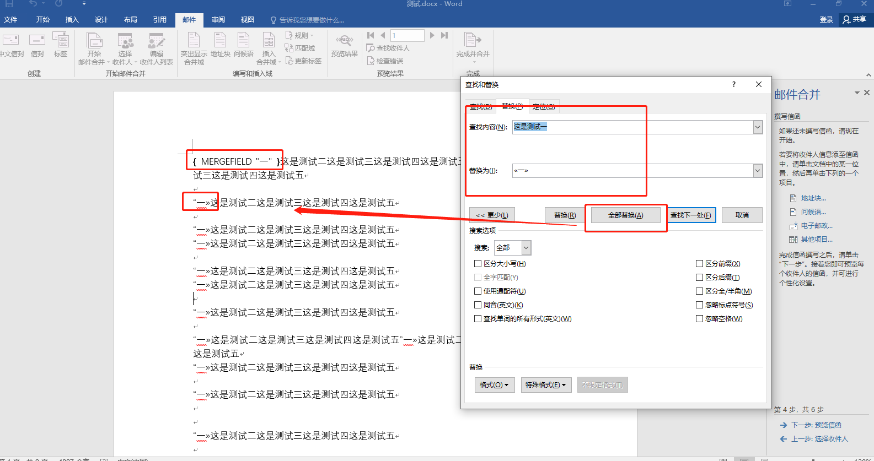Click the 登录 sign in link
This screenshot has height=461, width=874.
tap(826, 20)
